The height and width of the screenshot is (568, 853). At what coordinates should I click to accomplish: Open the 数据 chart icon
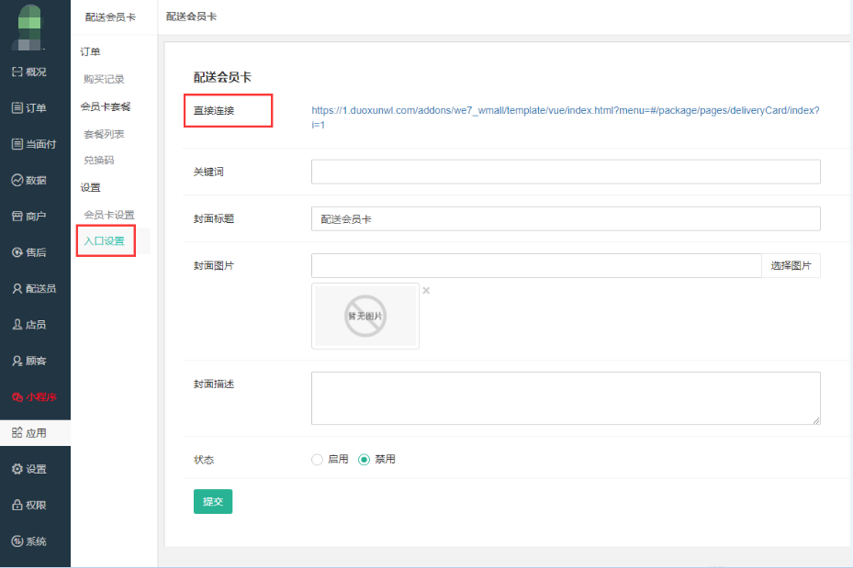click(x=17, y=180)
